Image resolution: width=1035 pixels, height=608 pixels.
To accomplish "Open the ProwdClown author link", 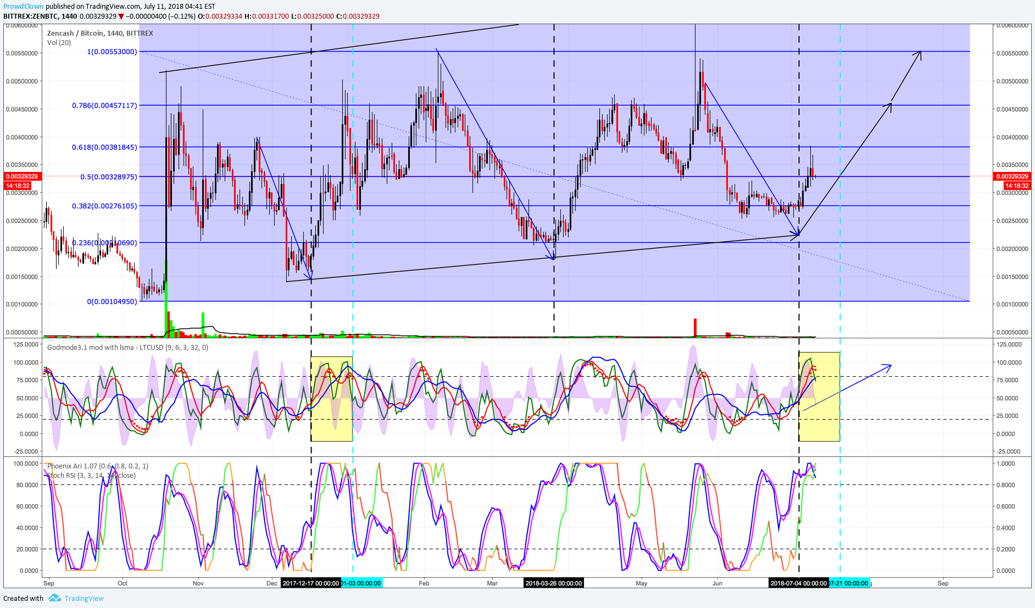I will click(23, 7).
